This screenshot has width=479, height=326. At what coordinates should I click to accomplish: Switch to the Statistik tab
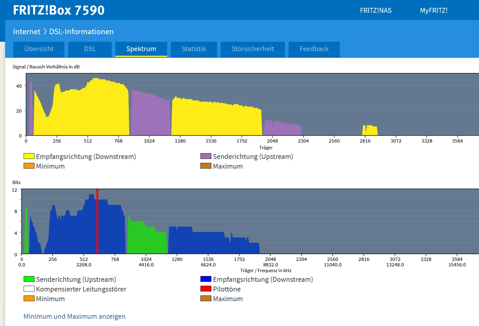[194, 49]
